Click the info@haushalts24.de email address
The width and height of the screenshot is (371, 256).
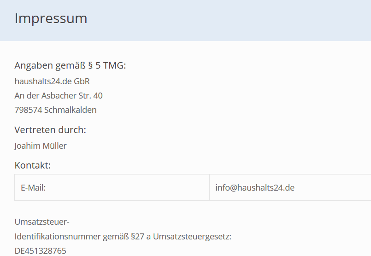tap(255, 188)
